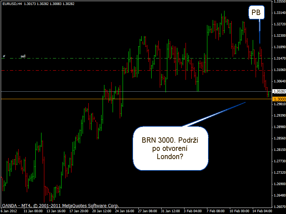Click the '24 Jan 16:00' time axis label
Viewport: 286px width, 214px height.
124,211
